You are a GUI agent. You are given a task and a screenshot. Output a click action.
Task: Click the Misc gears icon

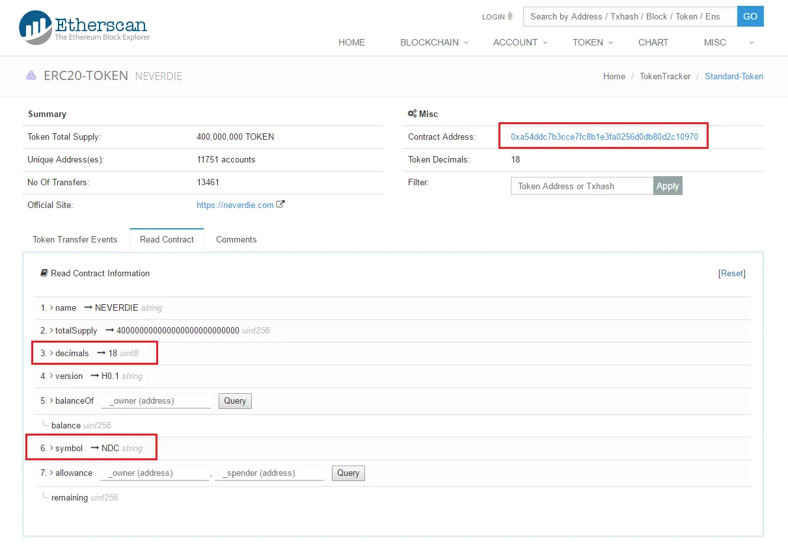(412, 114)
